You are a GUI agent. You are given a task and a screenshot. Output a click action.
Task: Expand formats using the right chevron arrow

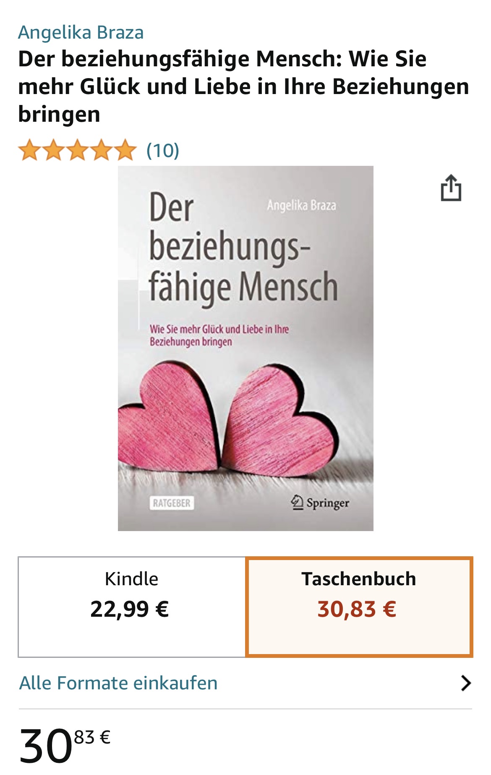point(465,683)
